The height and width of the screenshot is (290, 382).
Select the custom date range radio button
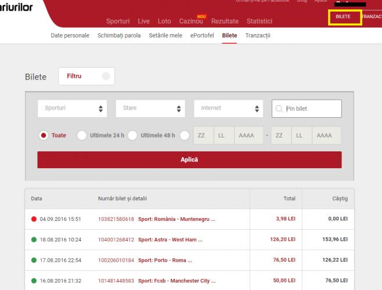point(185,135)
